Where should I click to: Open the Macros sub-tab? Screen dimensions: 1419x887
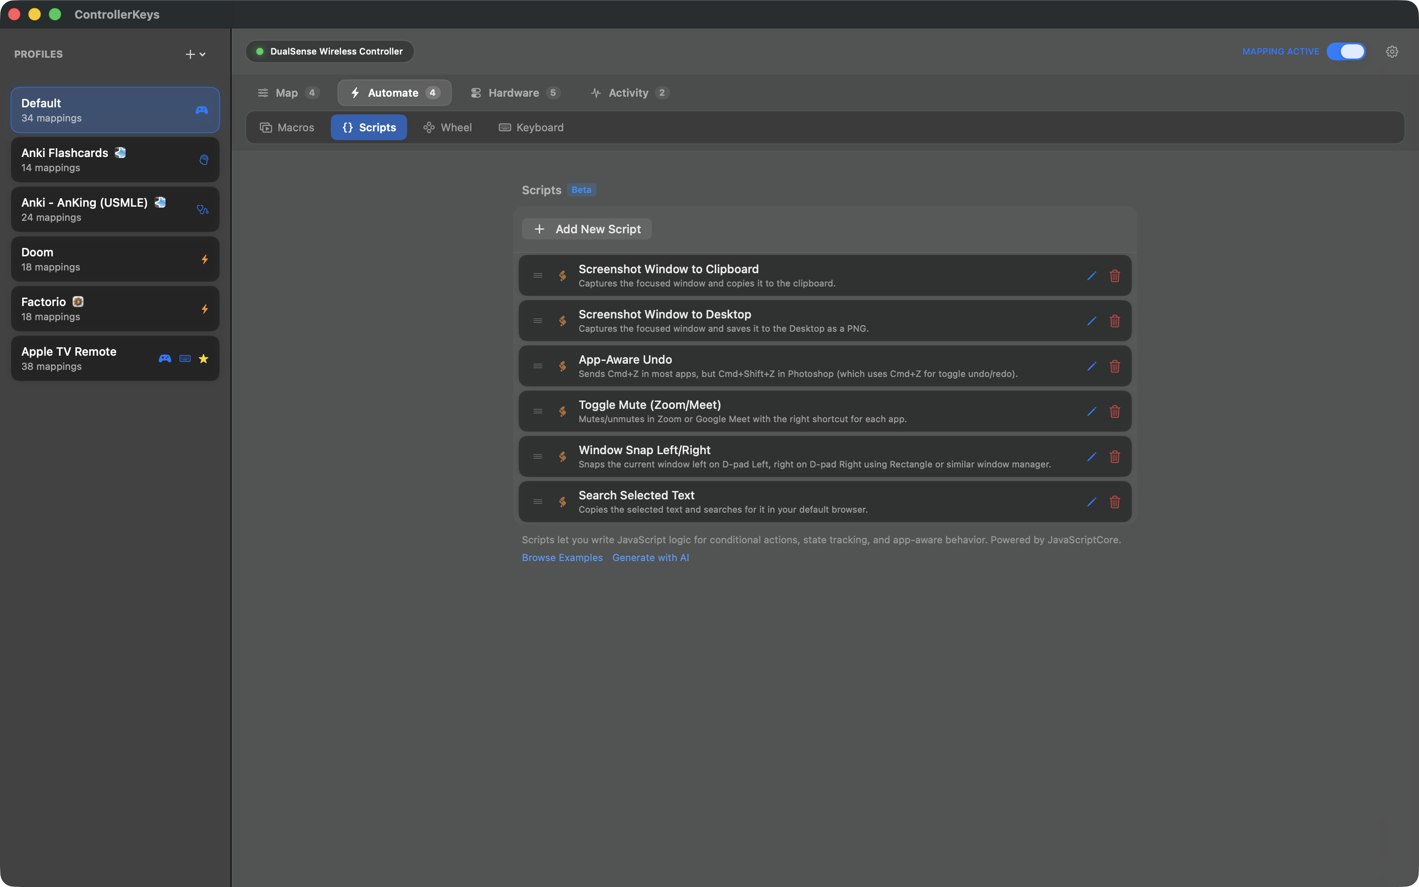[287, 127]
